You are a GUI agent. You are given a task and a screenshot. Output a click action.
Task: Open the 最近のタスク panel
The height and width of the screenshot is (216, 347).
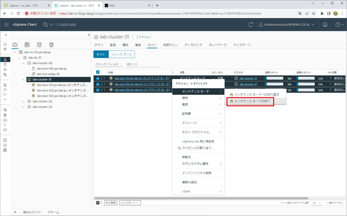tap(32, 212)
